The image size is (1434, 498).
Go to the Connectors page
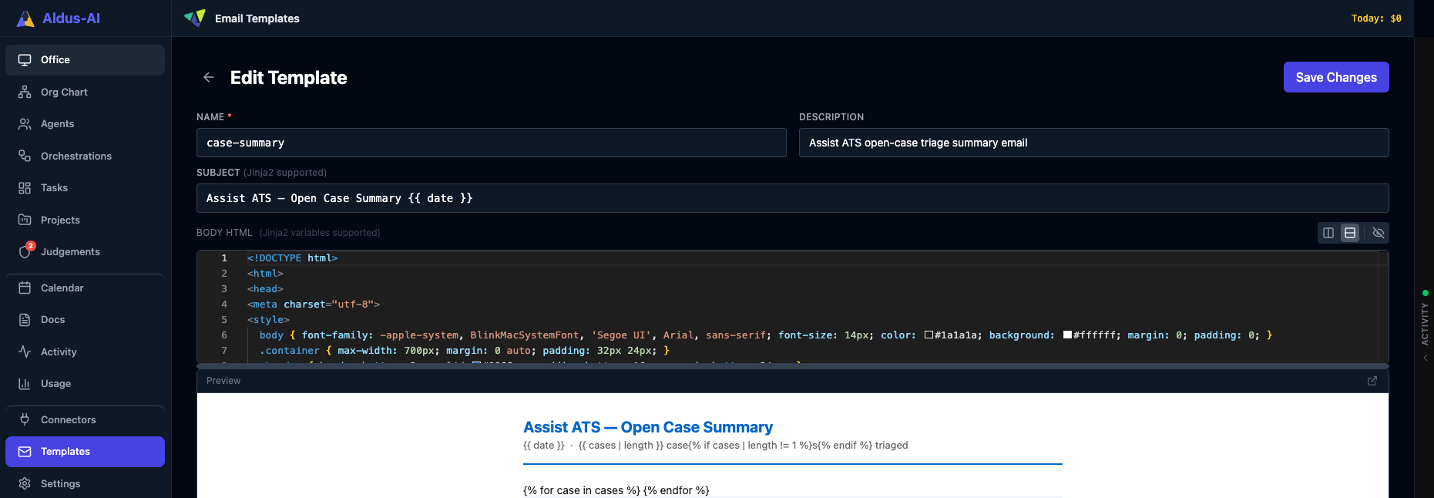pos(85,419)
